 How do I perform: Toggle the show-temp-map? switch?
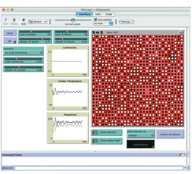[x=107, y=141]
